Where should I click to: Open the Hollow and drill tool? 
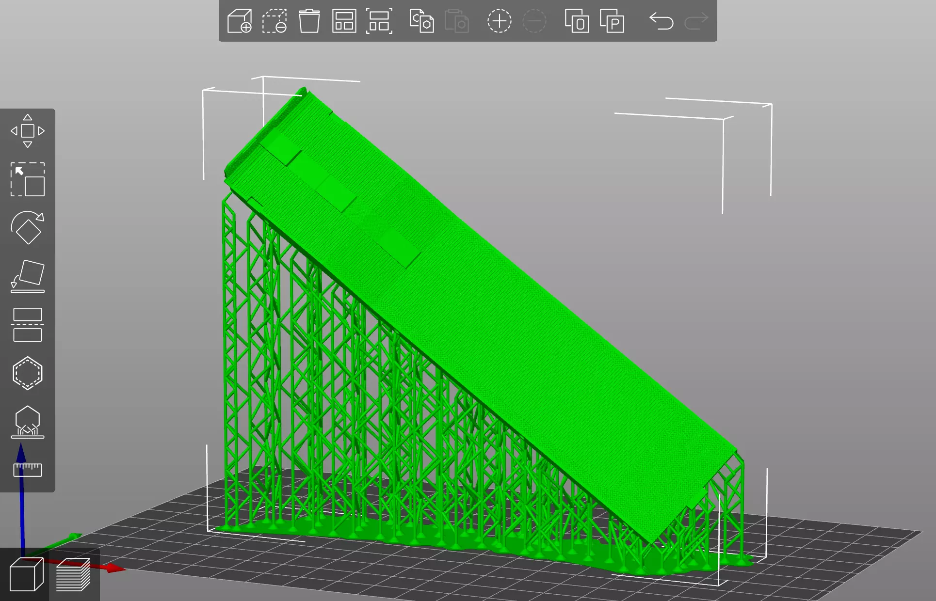(28, 373)
